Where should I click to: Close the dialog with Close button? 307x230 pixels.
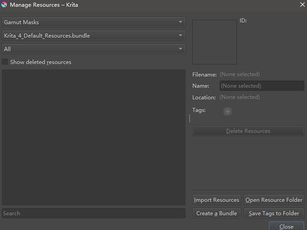[x=286, y=226]
